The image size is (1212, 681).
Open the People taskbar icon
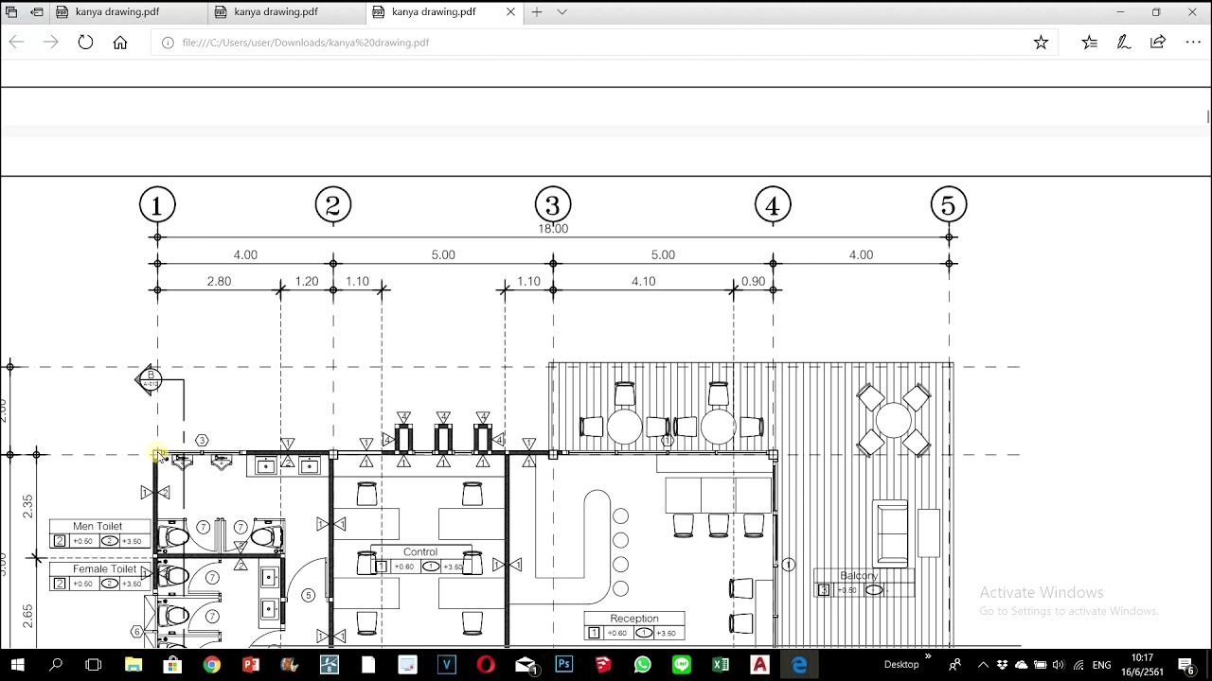click(x=955, y=665)
